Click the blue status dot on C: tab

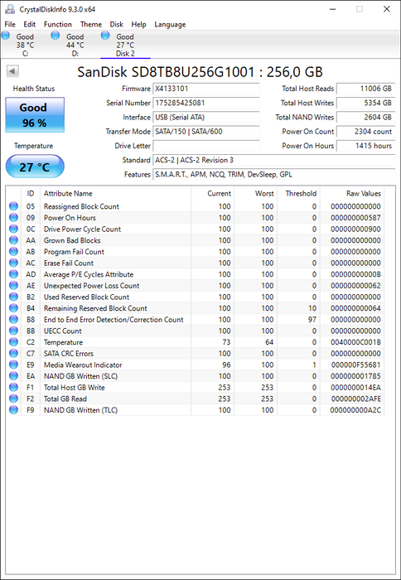(x=6, y=36)
